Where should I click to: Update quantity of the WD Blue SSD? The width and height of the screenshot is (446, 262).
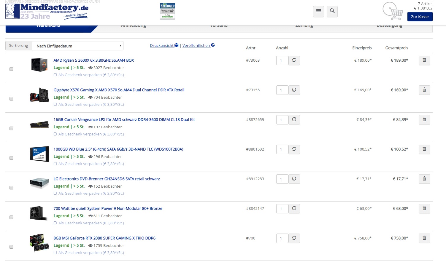click(294, 149)
